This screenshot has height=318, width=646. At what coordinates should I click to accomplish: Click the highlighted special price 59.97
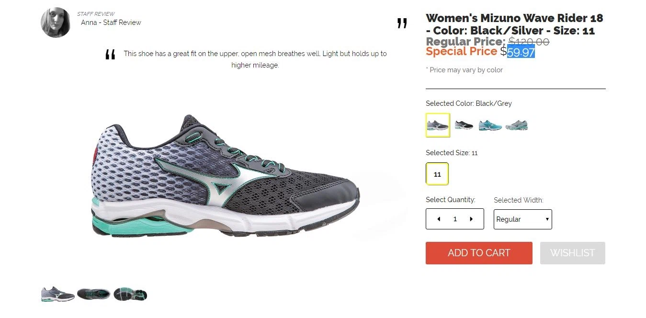(521, 52)
